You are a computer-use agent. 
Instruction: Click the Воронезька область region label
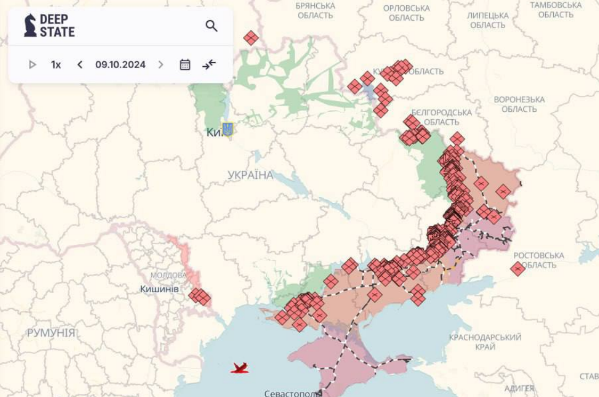coord(519,104)
